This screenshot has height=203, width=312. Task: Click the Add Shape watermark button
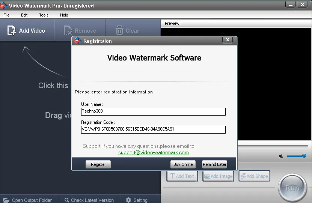[x=254, y=176]
